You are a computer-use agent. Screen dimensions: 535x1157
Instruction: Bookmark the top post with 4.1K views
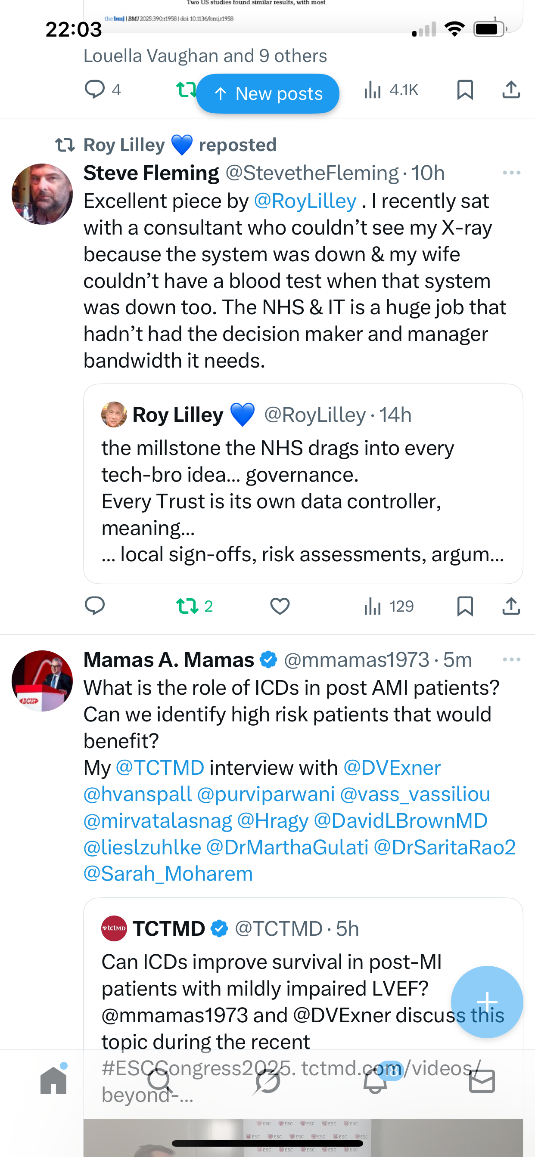coord(465,90)
